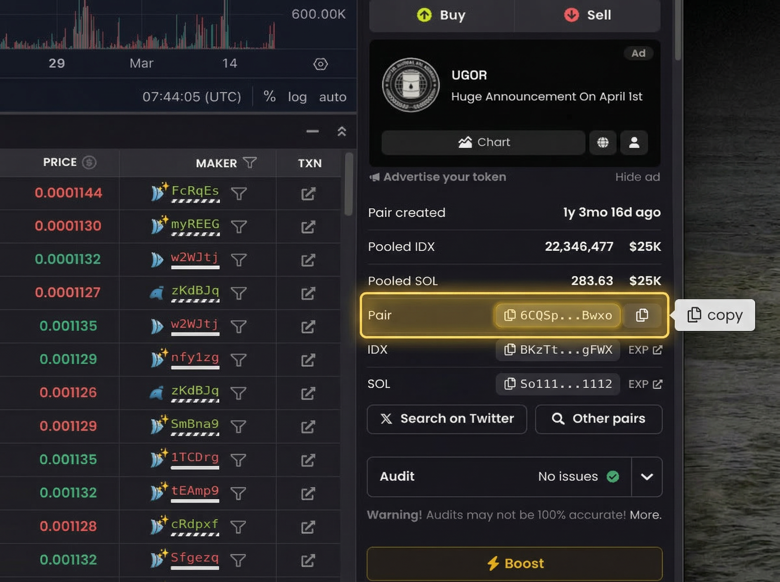
Task: Open IDX token in explorer EXP
Action: (x=645, y=350)
